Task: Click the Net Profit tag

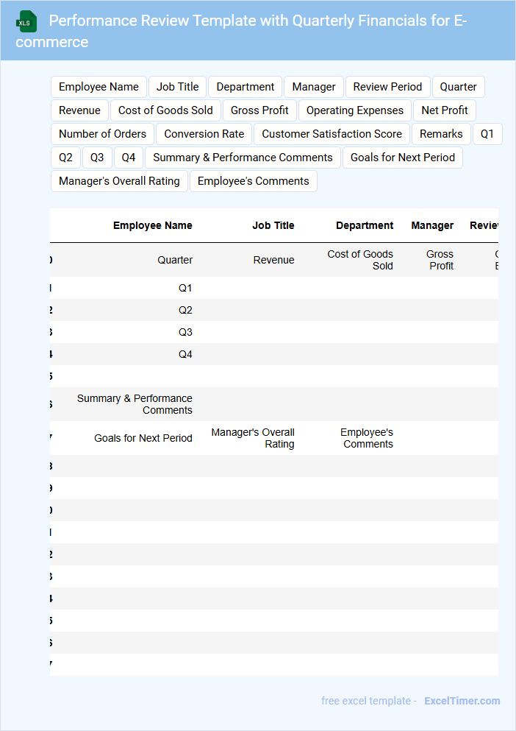Action: [x=444, y=110]
